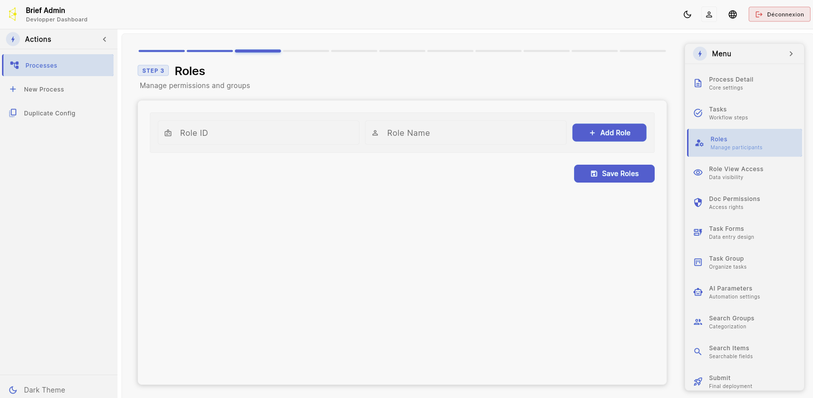The height and width of the screenshot is (398, 813).
Task: Click the Duplicate Config copy icon
Action: 13,113
